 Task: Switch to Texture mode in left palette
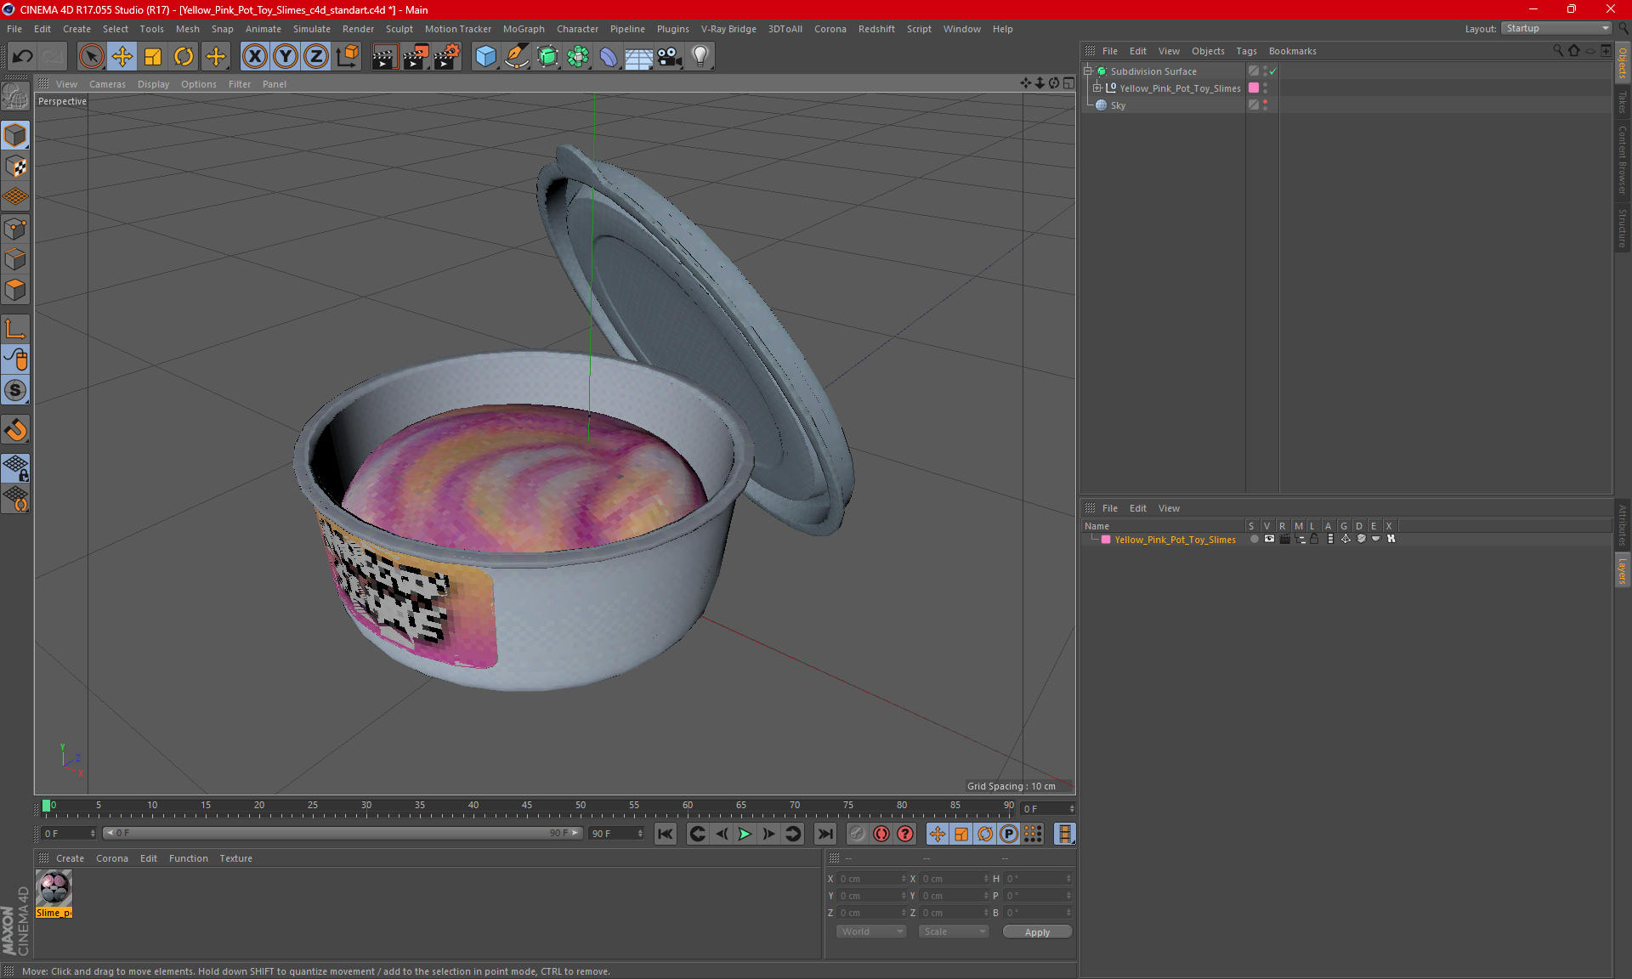[x=15, y=166]
